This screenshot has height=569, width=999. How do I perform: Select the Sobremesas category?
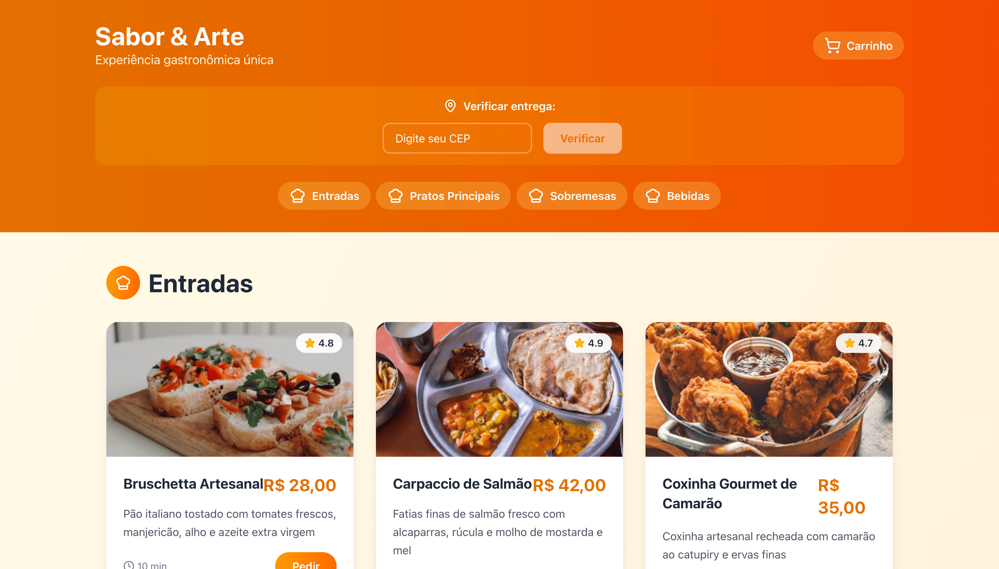(572, 196)
